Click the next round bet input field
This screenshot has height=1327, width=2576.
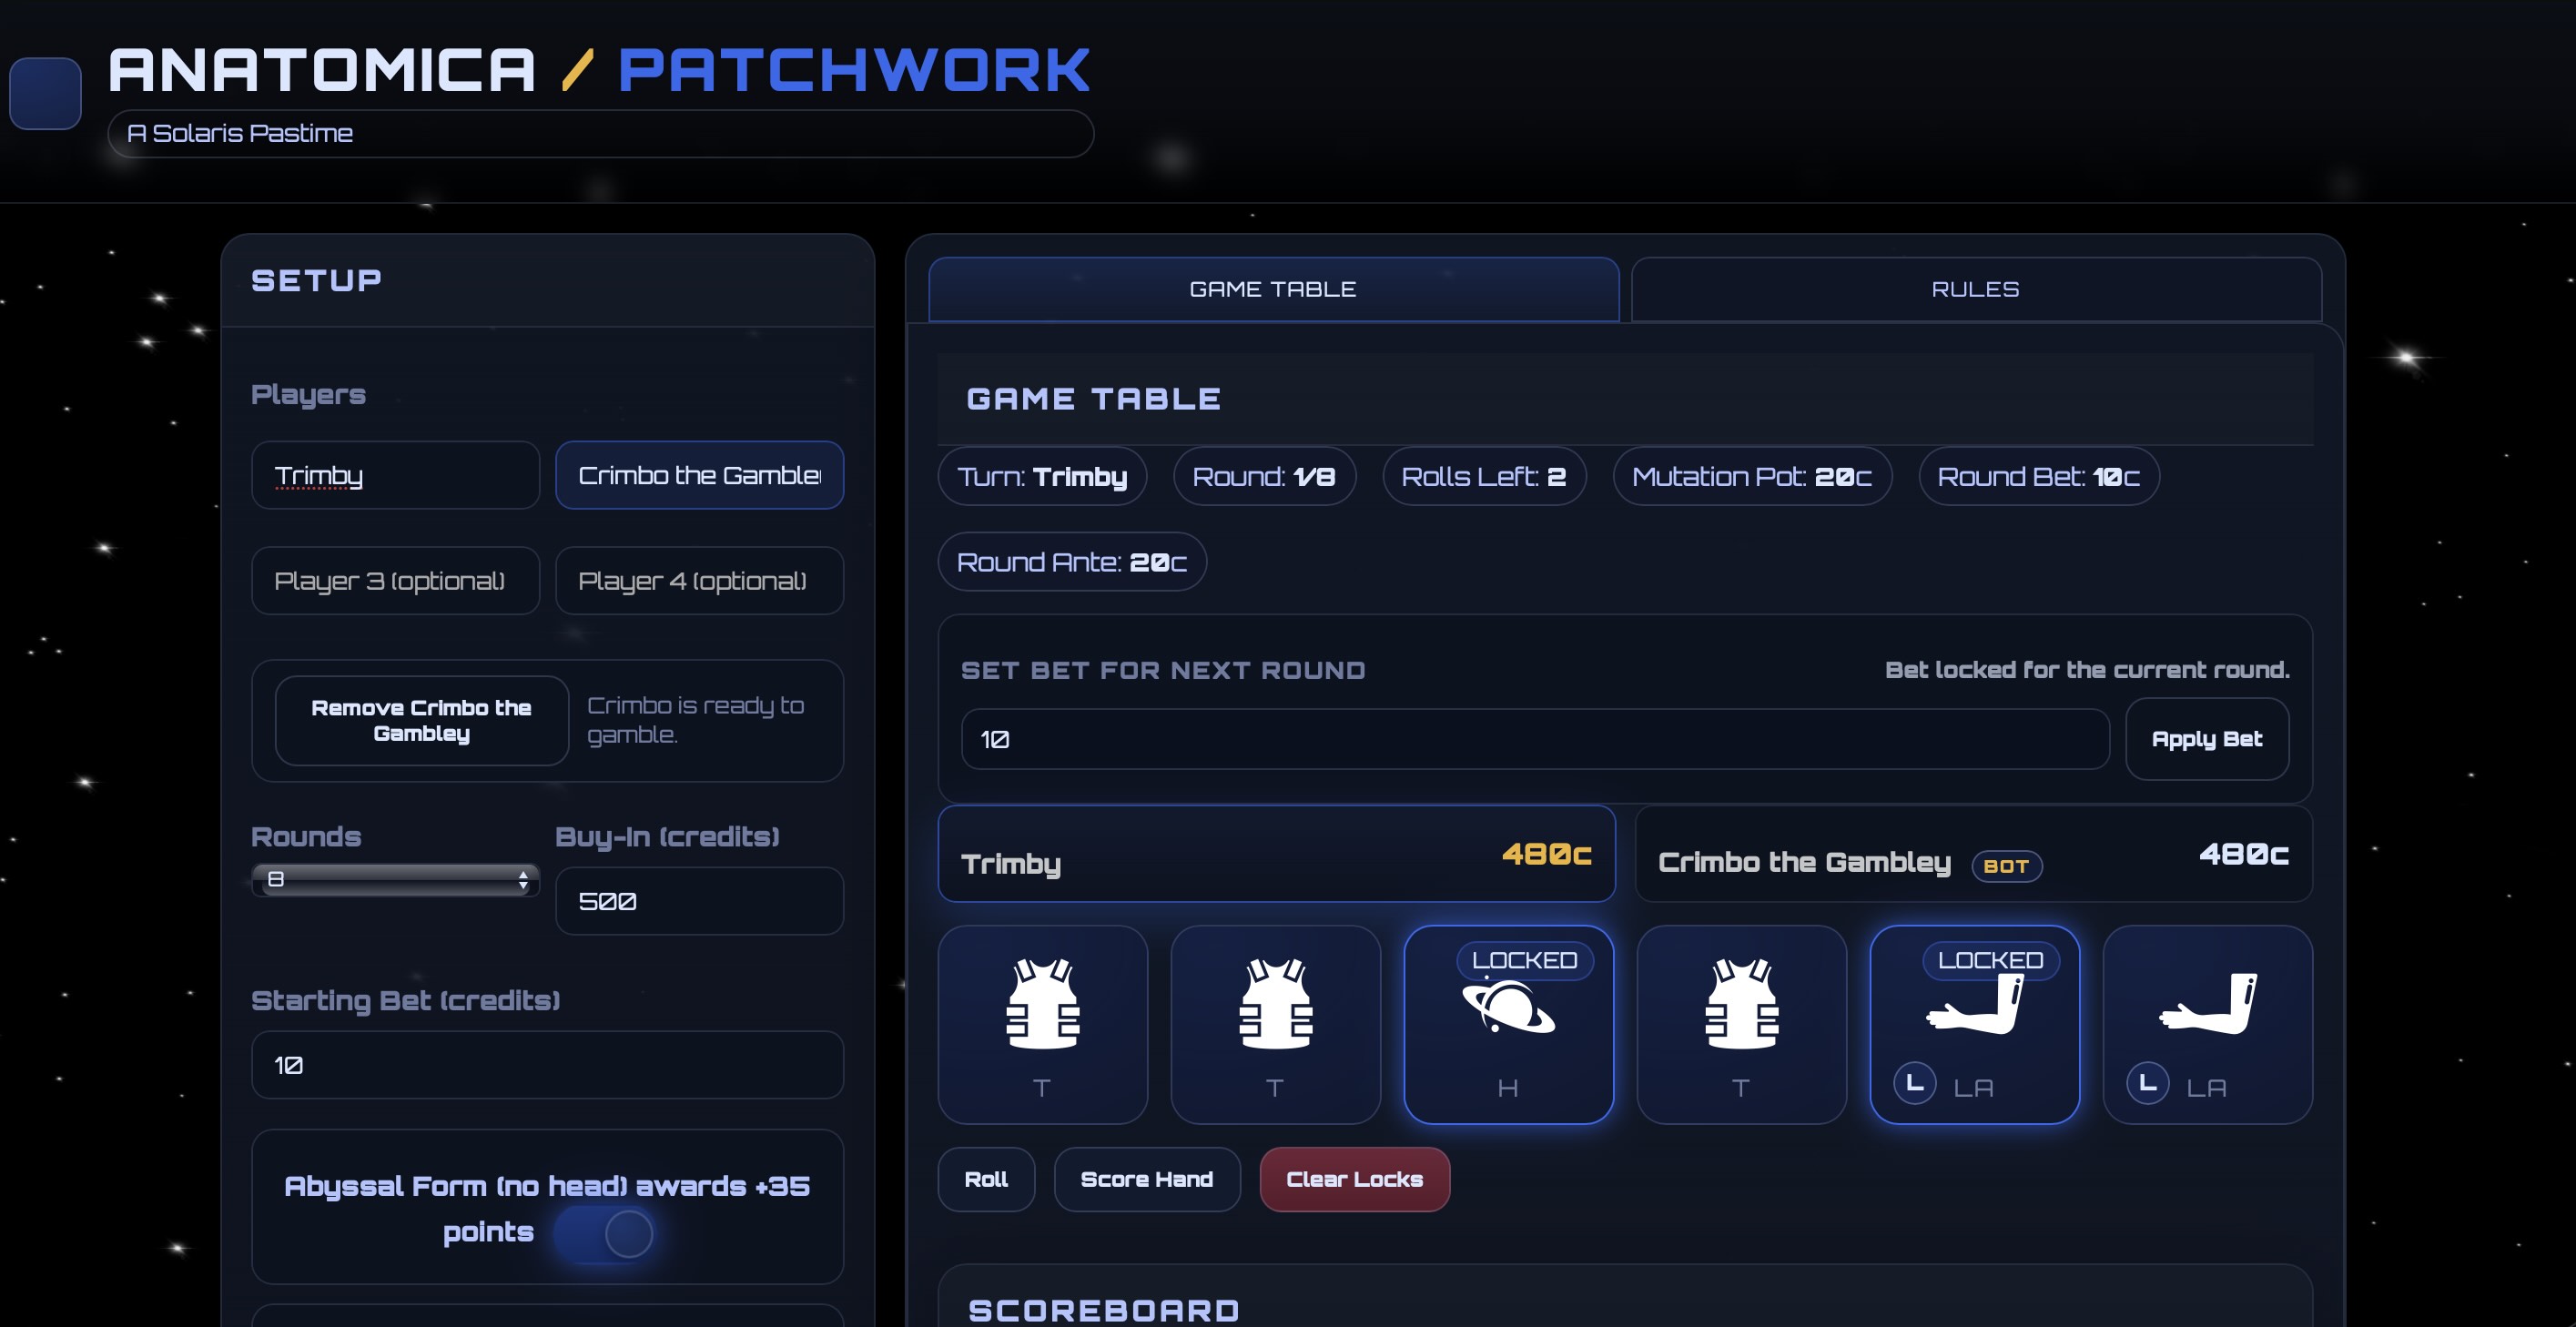1534,739
